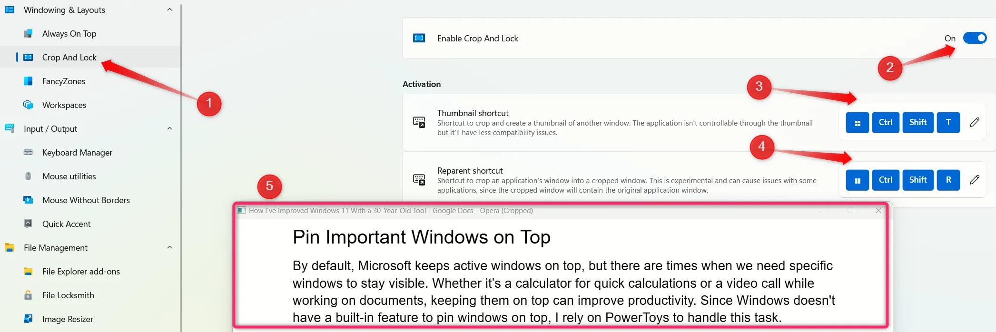
Task: Click the FancyZones icon
Action: pos(28,81)
